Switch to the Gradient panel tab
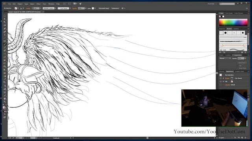This screenshot has height=141, width=252. [228, 55]
